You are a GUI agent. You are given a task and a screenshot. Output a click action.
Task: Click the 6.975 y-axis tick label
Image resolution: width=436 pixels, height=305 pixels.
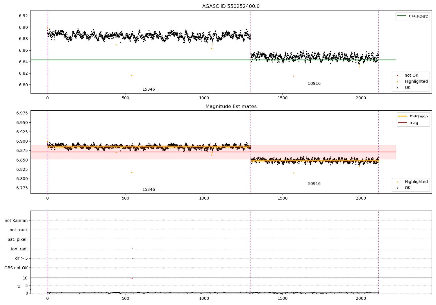point(22,113)
